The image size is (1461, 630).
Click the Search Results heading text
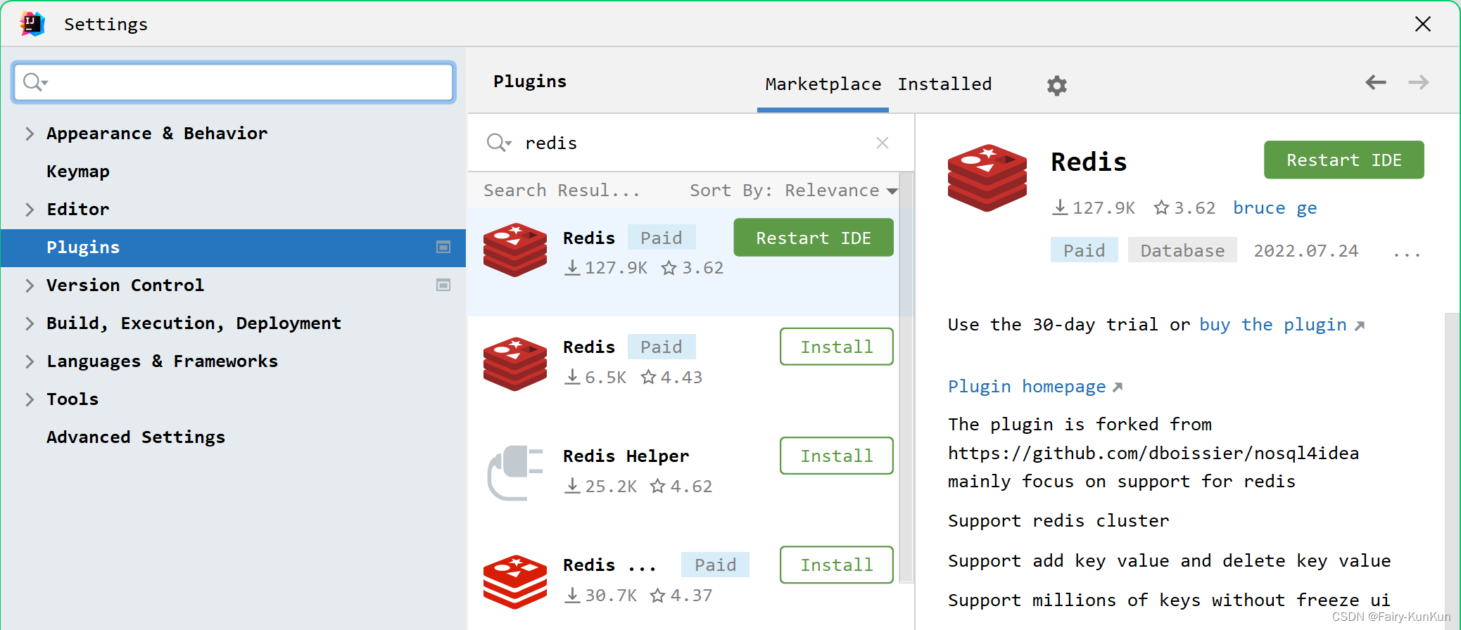point(562,191)
